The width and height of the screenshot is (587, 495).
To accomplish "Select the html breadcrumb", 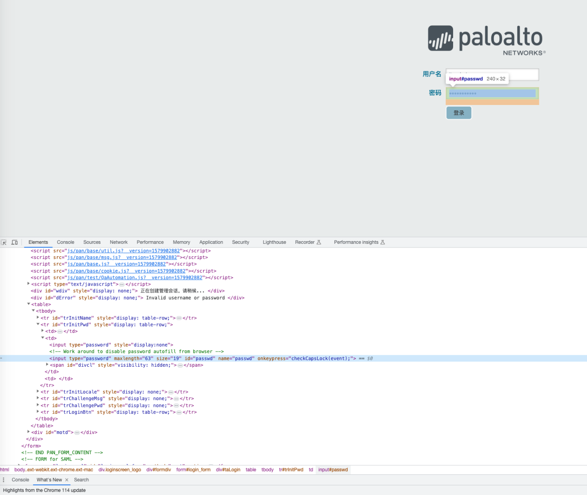I will click(x=5, y=470).
